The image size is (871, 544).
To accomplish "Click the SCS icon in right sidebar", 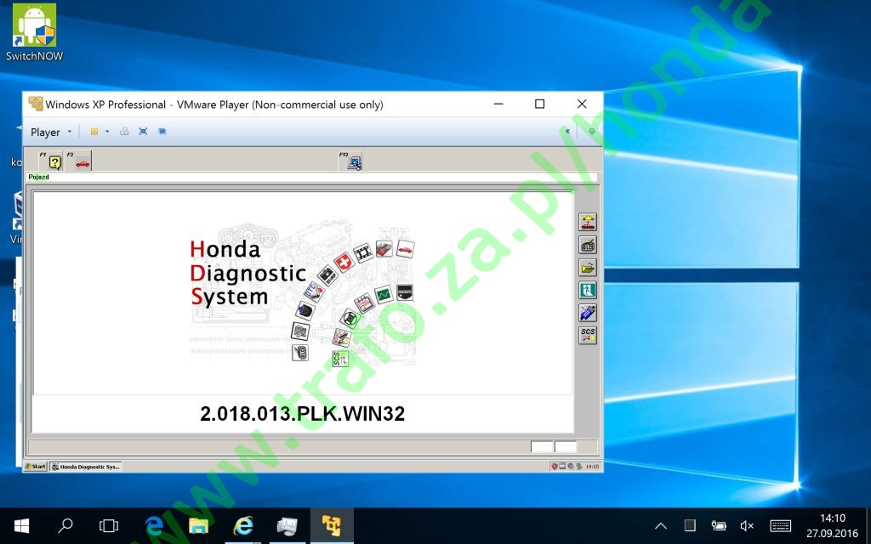I will click(x=587, y=335).
